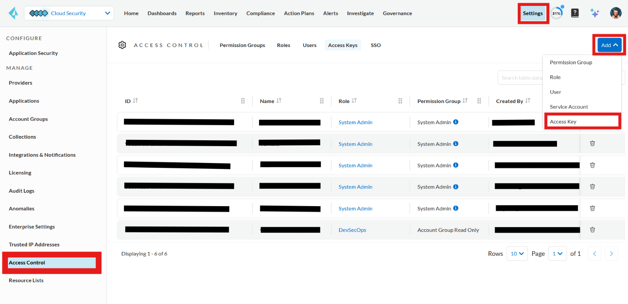This screenshot has width=628, height=304.
Task: Go to Home in top navigation
Action: tap(131, 13)
